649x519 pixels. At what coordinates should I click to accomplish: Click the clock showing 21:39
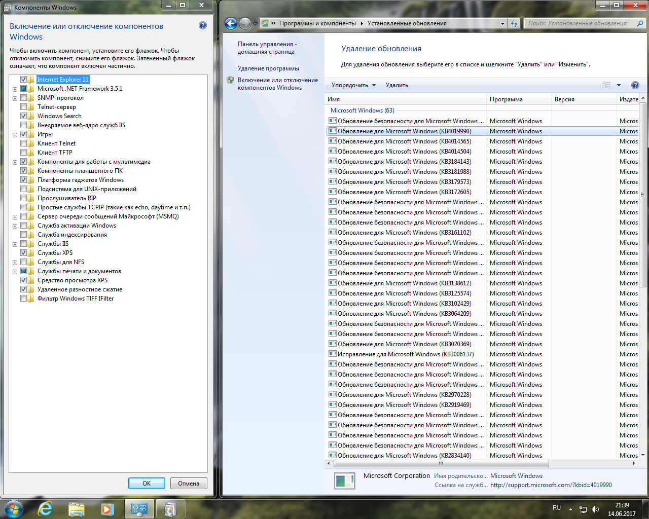pos(622,505)
